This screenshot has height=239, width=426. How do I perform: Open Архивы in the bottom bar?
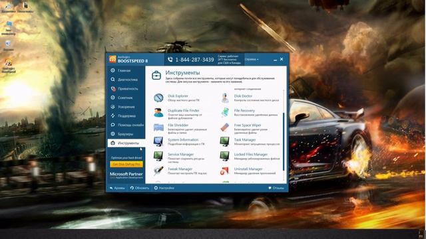[x=117, y=188]
